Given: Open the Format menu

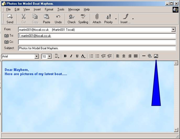Looking at the screenshot, I should click(49, 9).
